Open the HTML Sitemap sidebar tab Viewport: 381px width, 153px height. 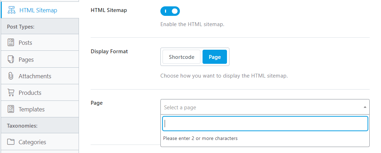pos(40,10)
